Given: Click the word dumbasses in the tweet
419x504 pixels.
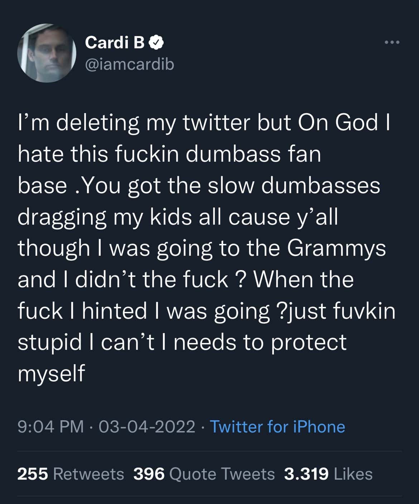Looking at the screenshot, I should [x=321, y=186].
